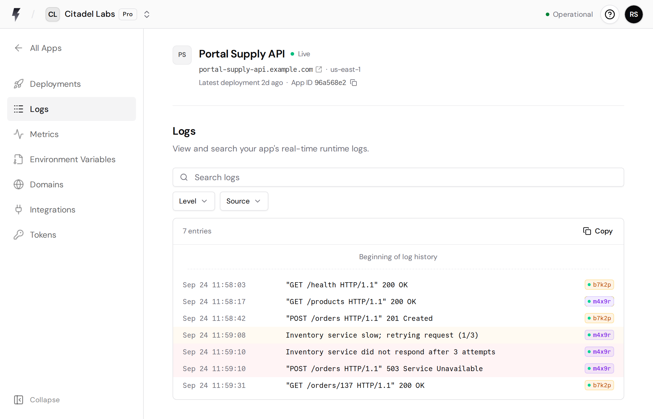Expand the team switcher chevrons
Viewport: 653px width, 419px height.
click(146, 14)
